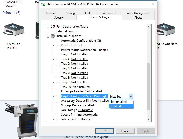Click Tray 10 Not Installed value

[81, 87]
